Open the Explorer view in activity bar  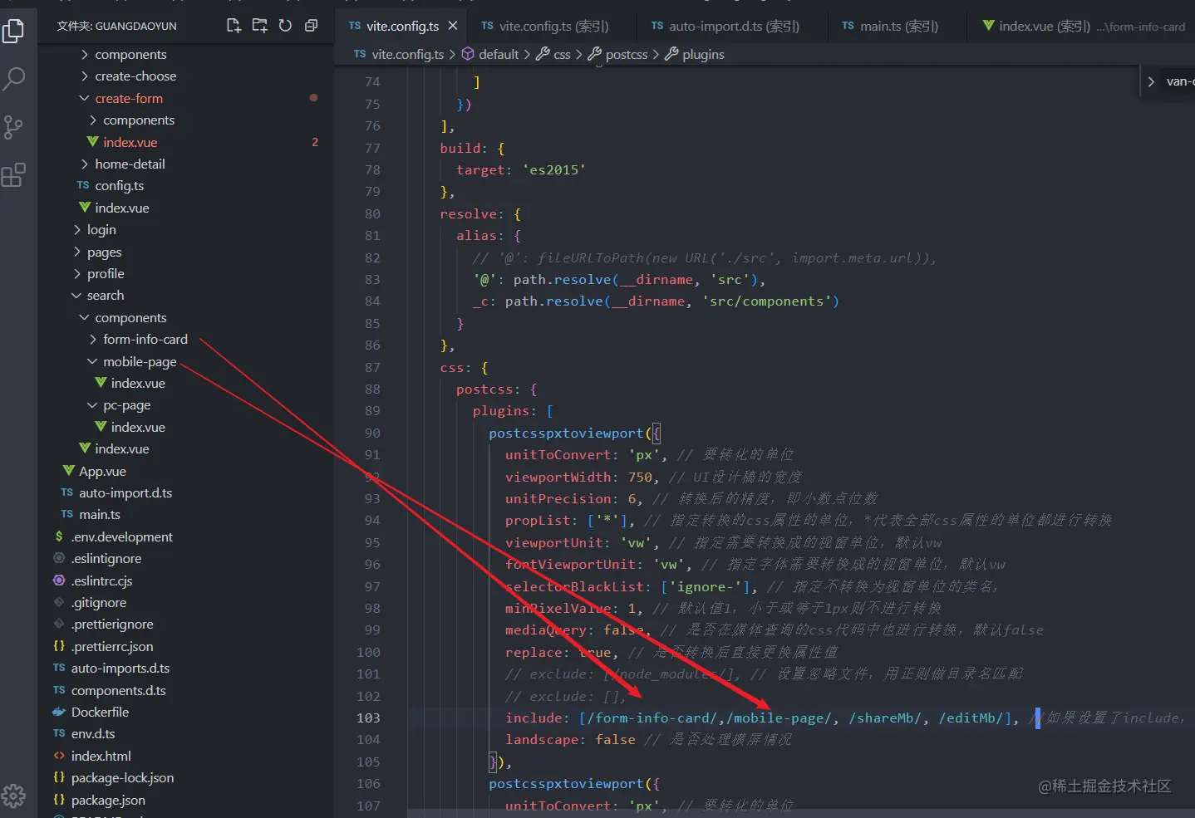(13, 31)
